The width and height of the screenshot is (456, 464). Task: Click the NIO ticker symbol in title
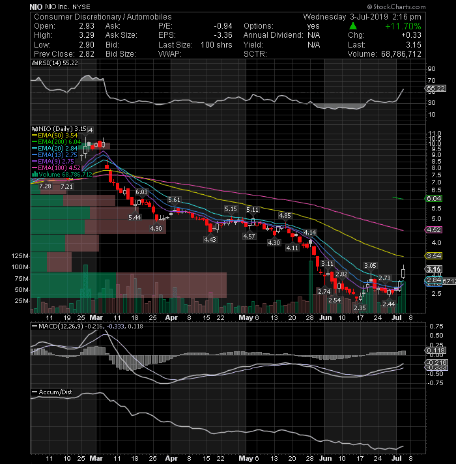click(x=36, y=7)
